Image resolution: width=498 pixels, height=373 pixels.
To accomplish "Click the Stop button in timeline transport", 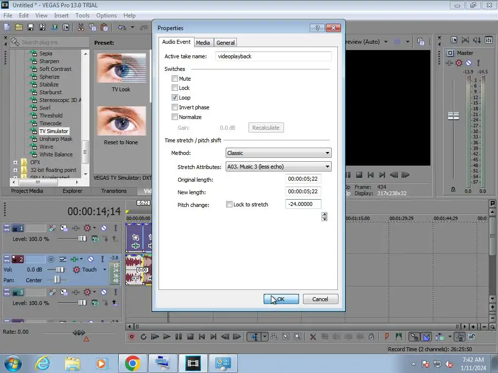I will click(190, 337).
